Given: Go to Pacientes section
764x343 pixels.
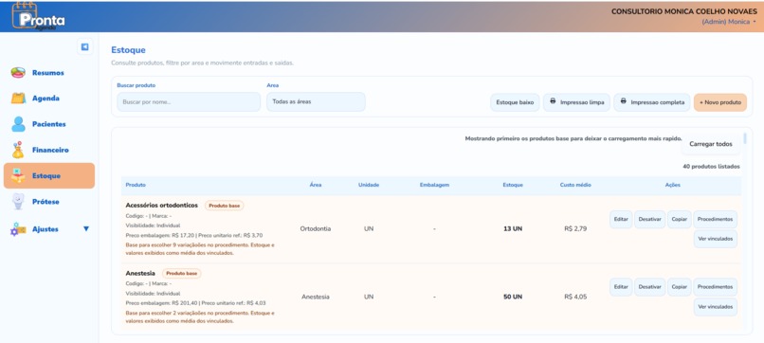Looking at the screenshot, I should 48,124.
